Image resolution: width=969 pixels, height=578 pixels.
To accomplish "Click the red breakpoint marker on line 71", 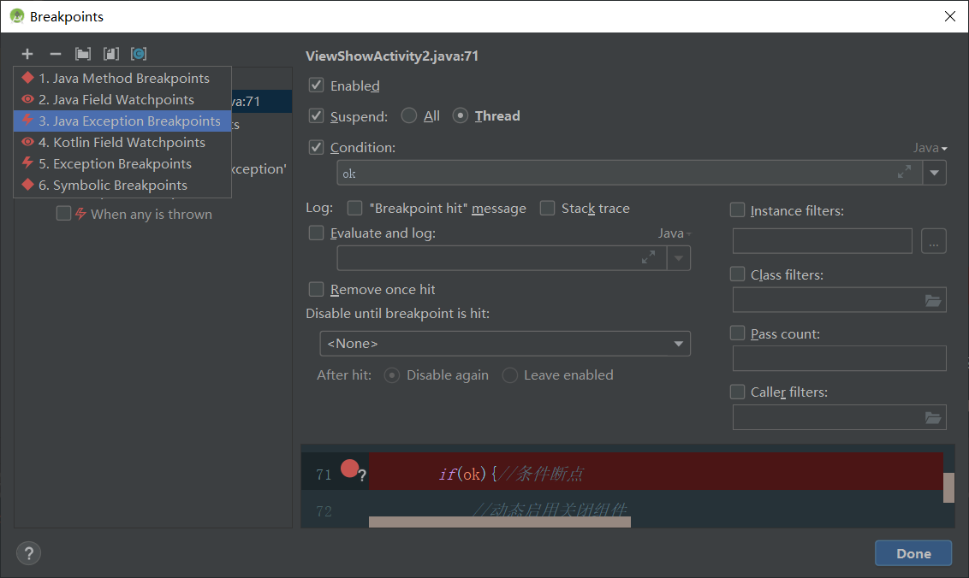I will point(349,469).
